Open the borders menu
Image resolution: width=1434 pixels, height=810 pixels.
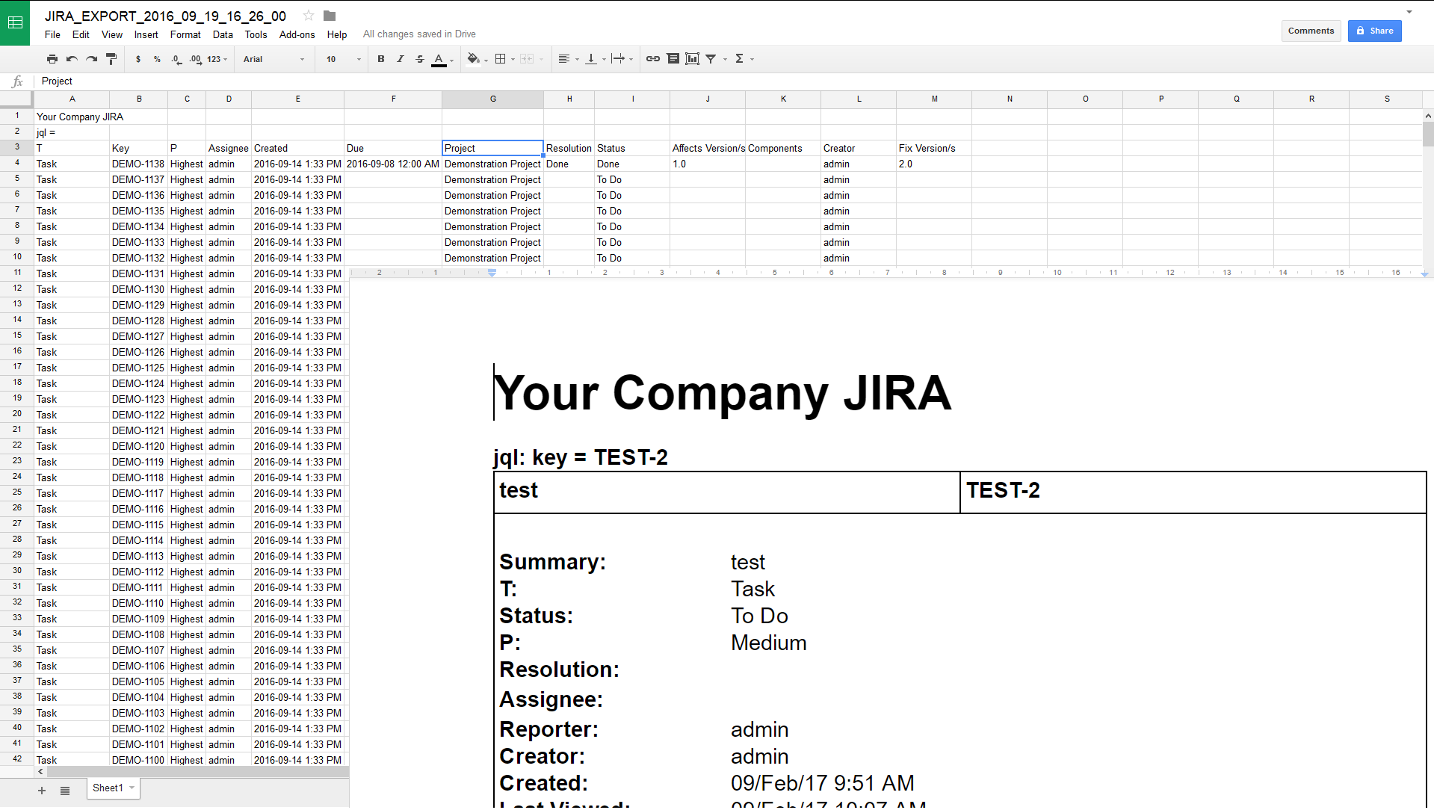[501, 59]
